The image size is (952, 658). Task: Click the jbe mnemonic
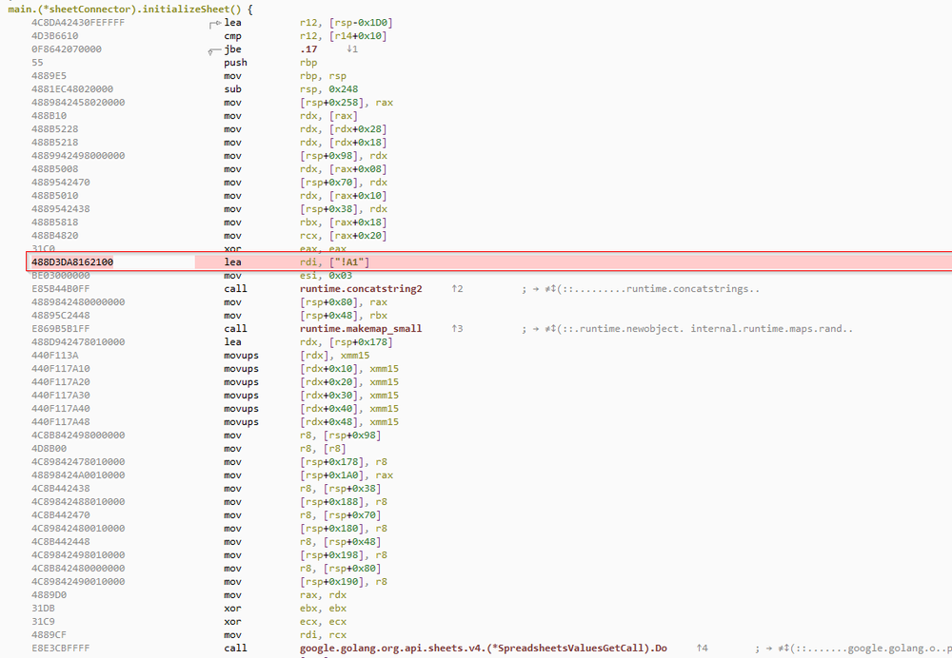pos(232,49)
